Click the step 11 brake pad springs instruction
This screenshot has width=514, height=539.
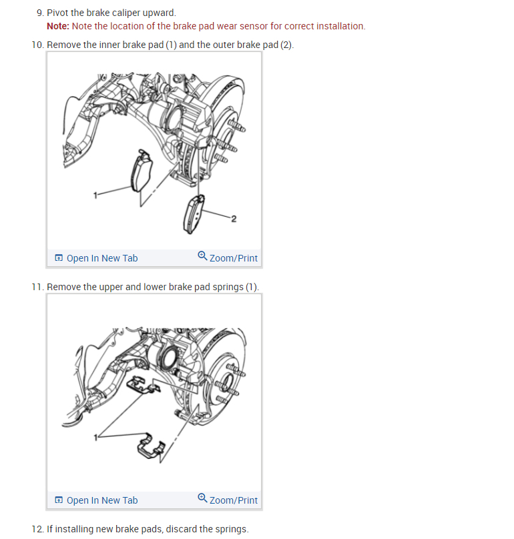point(153,287)
